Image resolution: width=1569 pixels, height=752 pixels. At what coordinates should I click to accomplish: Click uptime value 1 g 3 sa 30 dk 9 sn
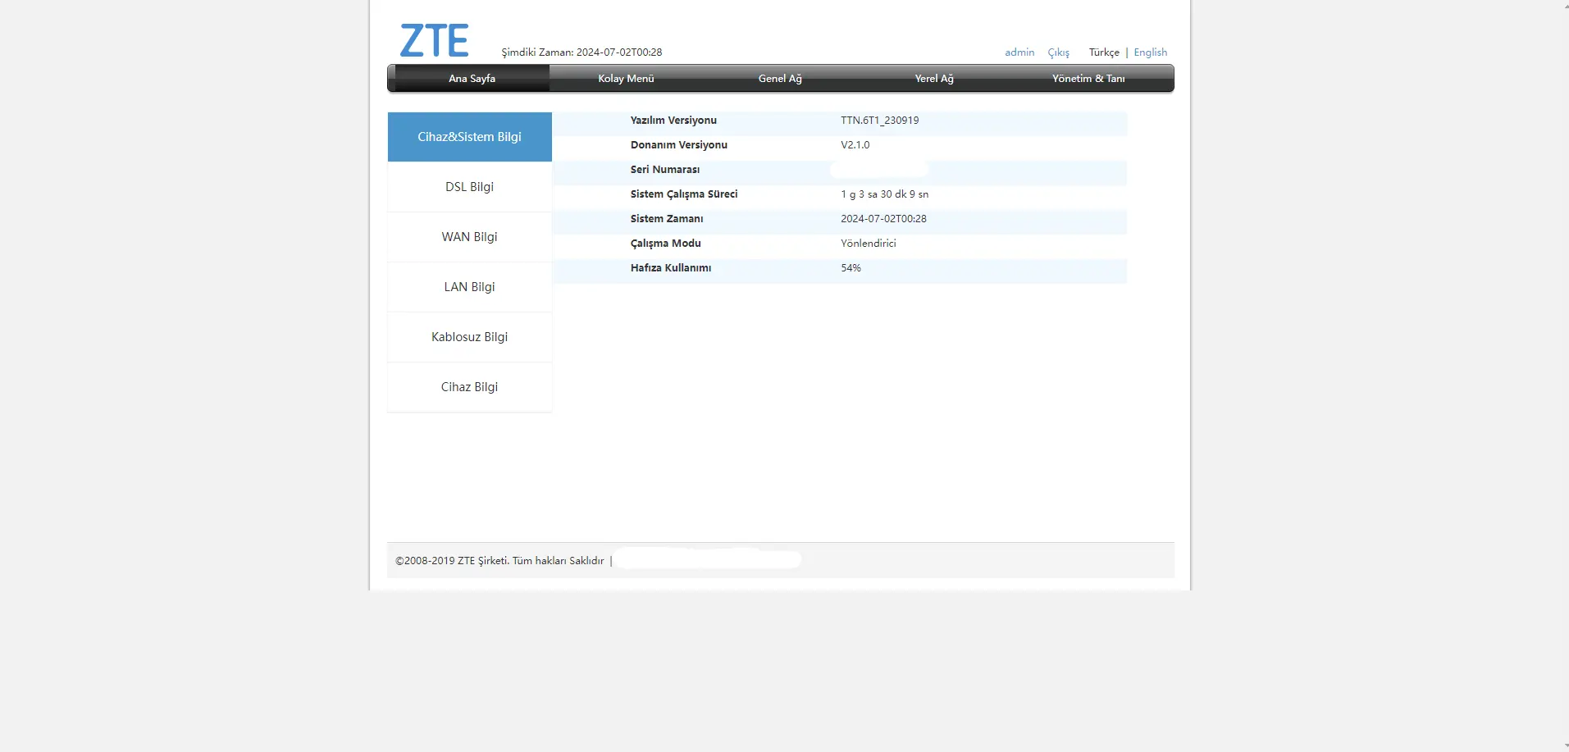(x=884, y=194)
